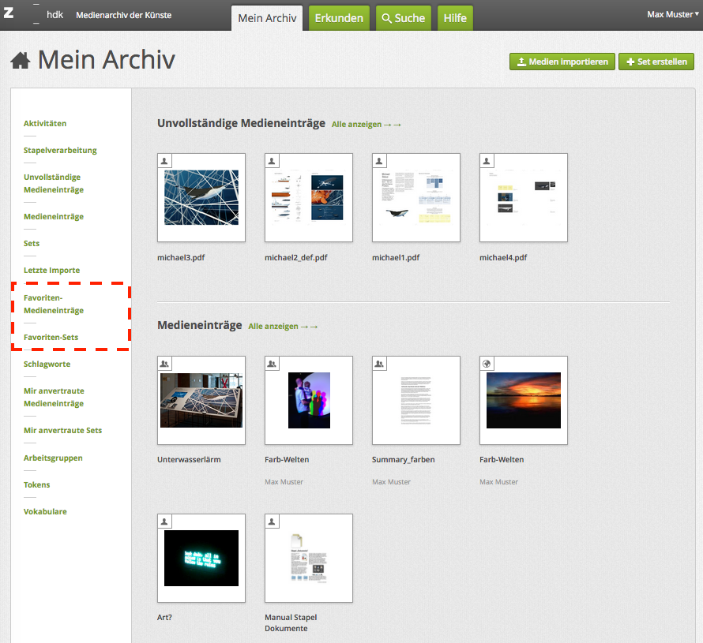Show all Unvollständige Medieneinträge via Alle anzeigen
703x643 pixels.
tap(367, 125)
